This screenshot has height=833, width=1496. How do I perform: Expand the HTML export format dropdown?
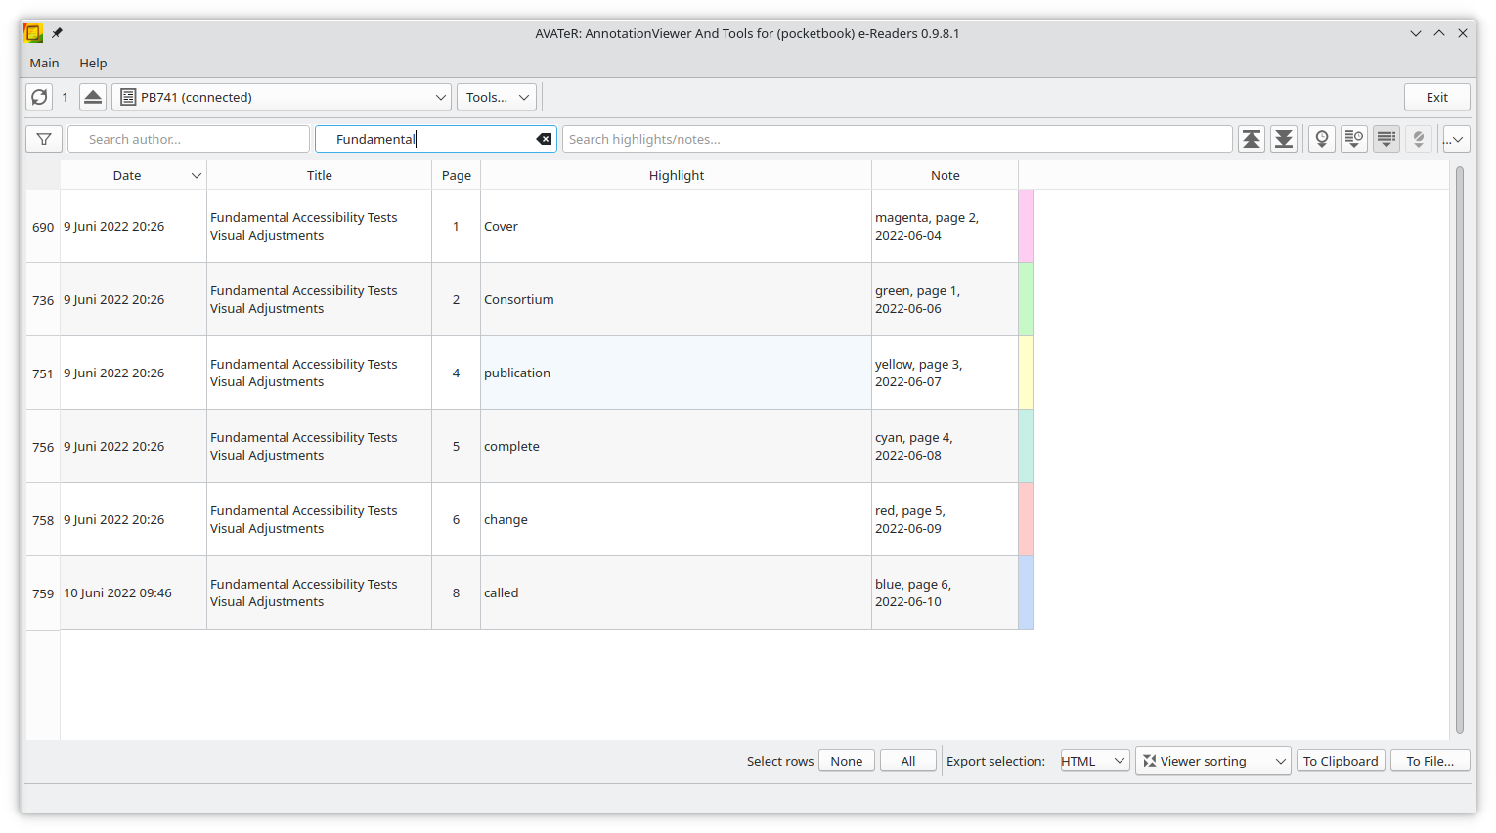click(1095, 761)
